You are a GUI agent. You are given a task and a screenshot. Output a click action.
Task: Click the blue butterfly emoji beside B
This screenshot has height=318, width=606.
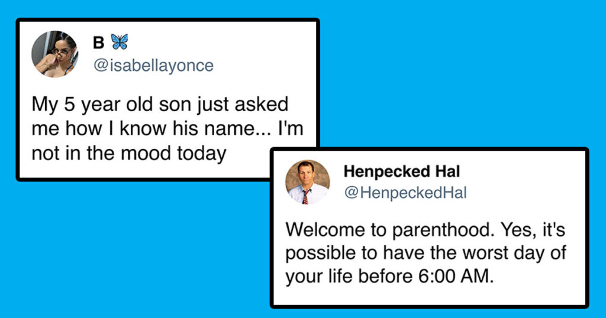click(120, 42)
